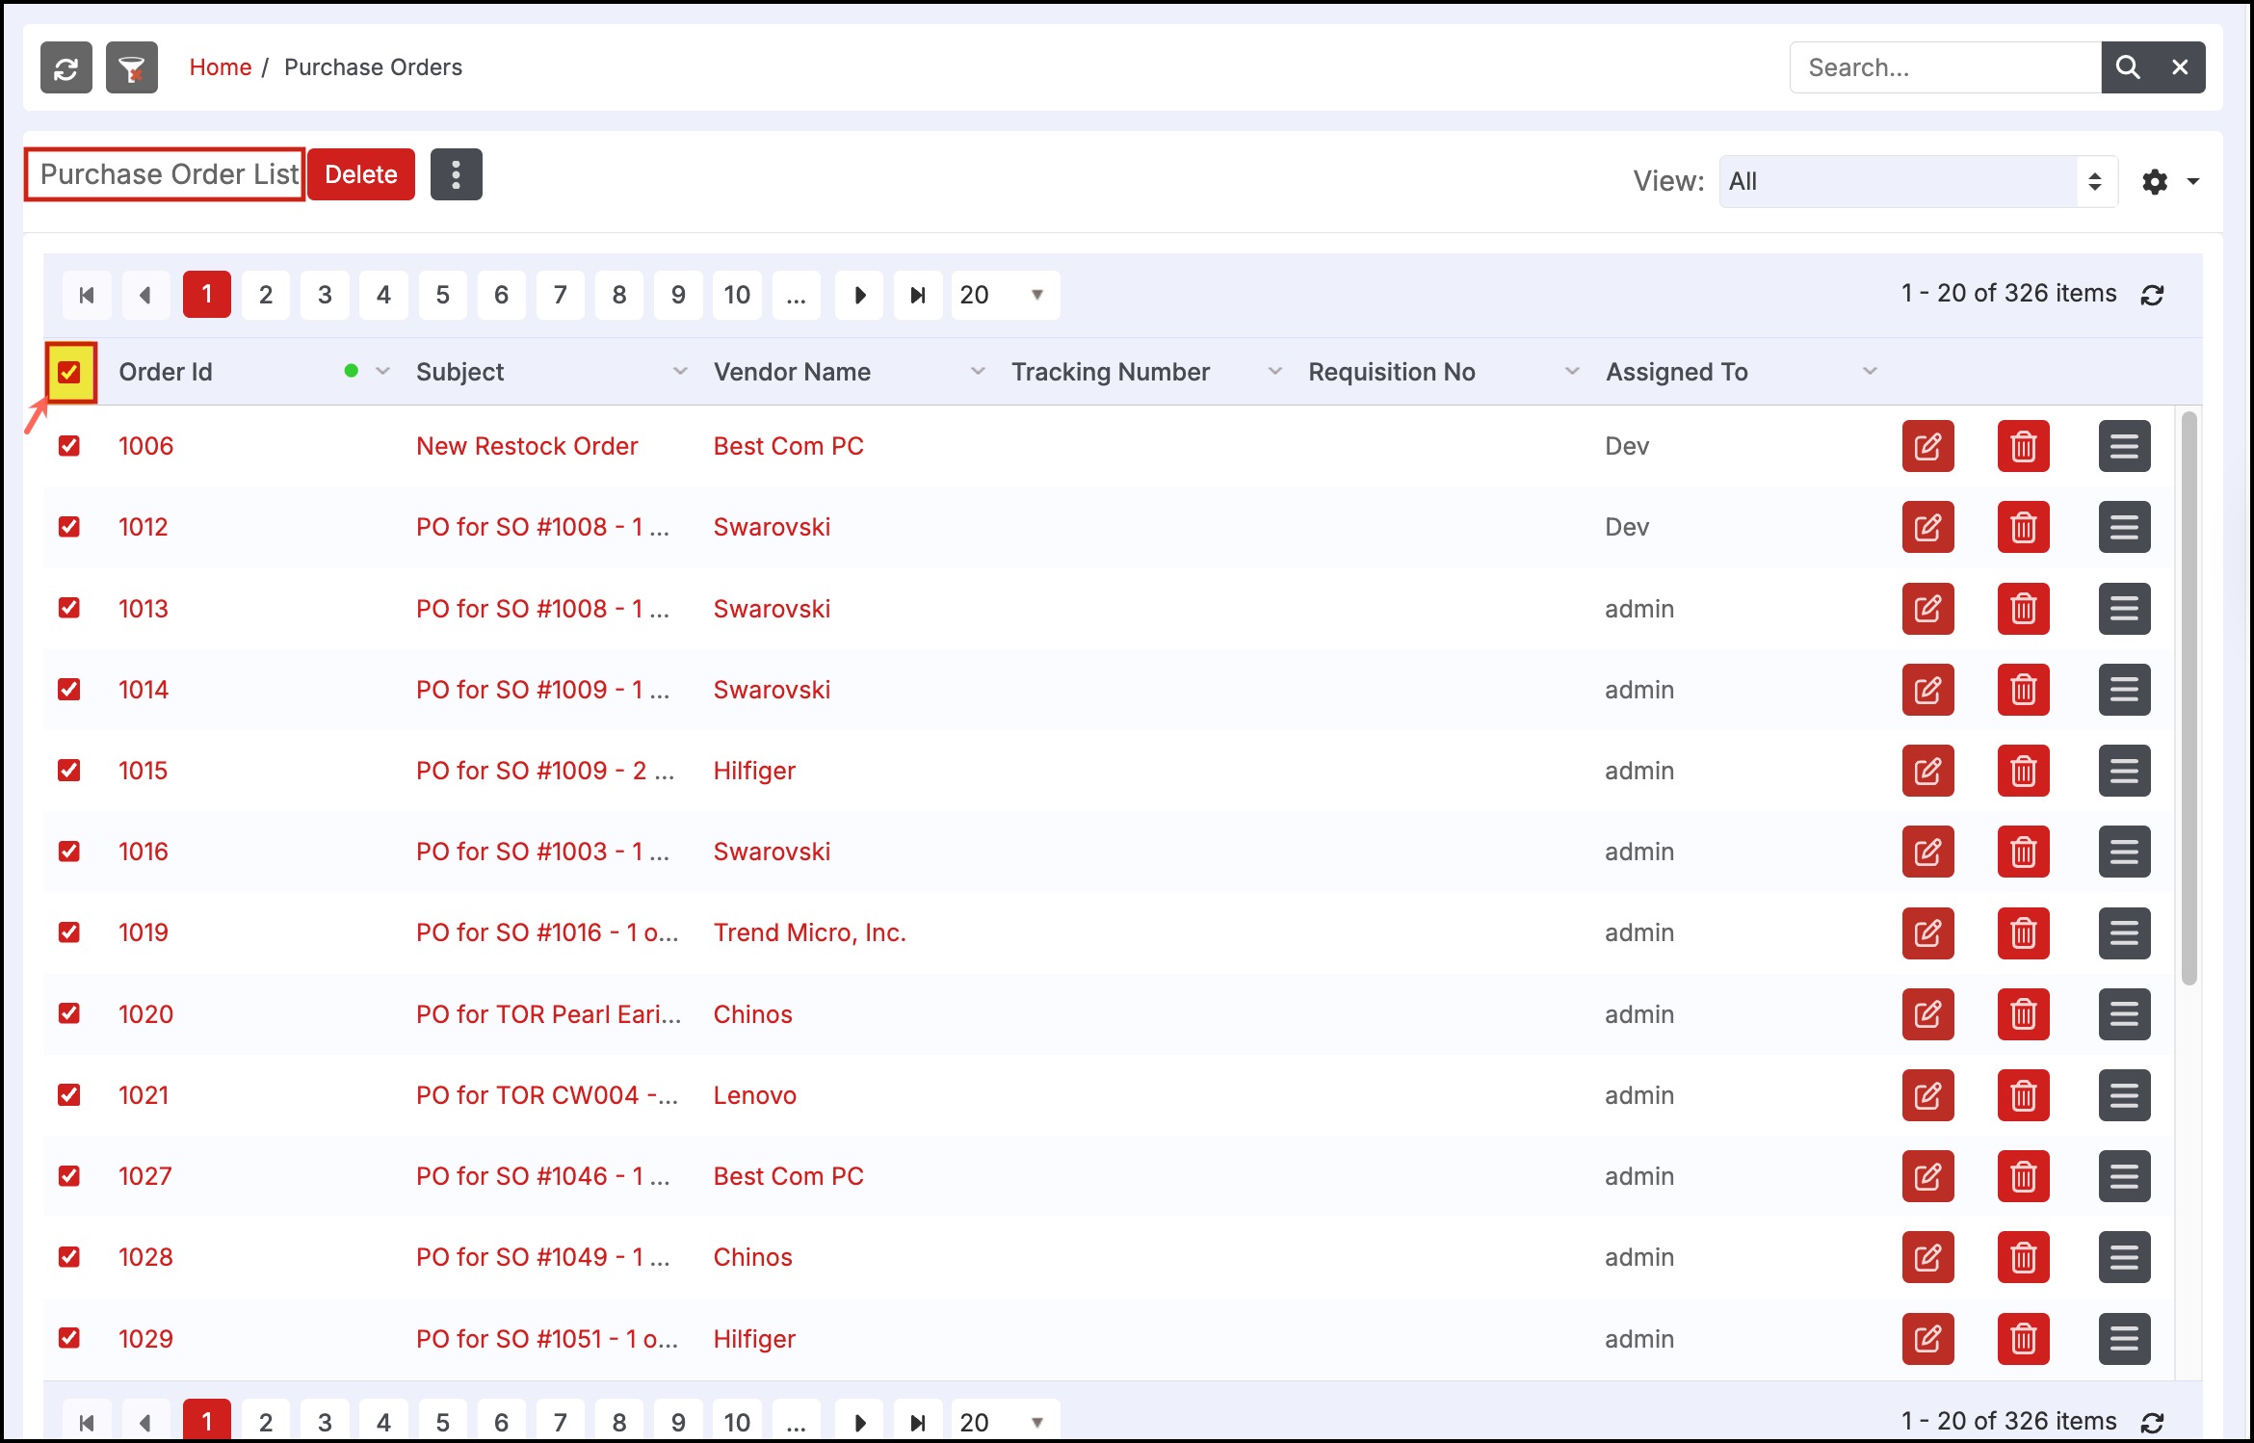
Task: Click the refresh list icon top-left
Action: [66, 67]
